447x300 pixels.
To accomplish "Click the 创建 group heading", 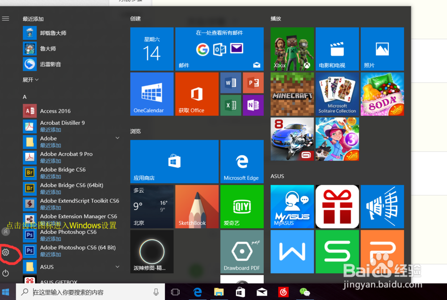I will pyautogui.click(x=135, y=19).
